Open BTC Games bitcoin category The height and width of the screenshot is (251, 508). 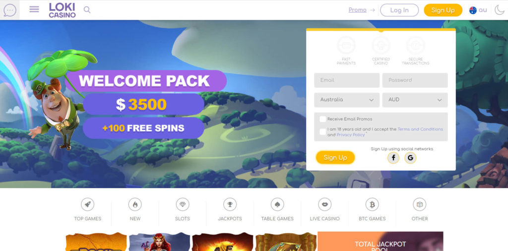[x=372, y=209]
